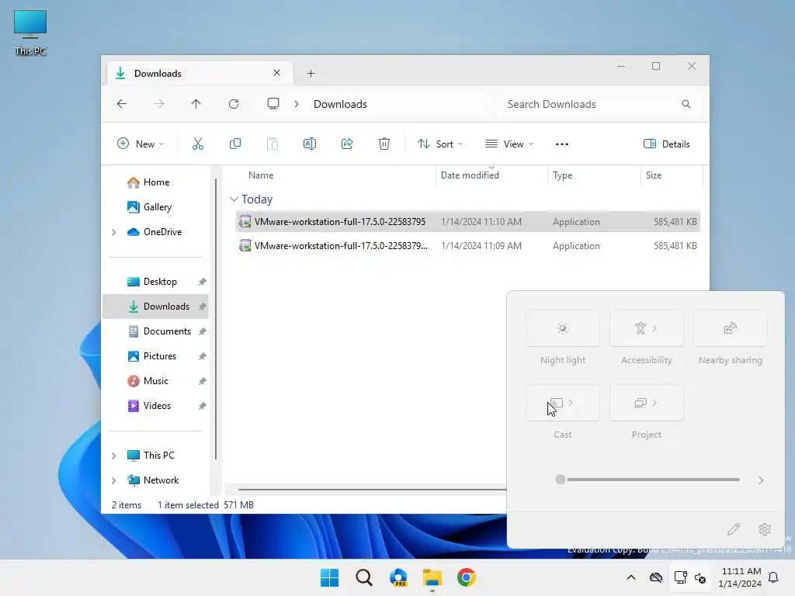Screen dimensions: 795x596
Task: Open the New dropdown
Action: click(141, 144)
